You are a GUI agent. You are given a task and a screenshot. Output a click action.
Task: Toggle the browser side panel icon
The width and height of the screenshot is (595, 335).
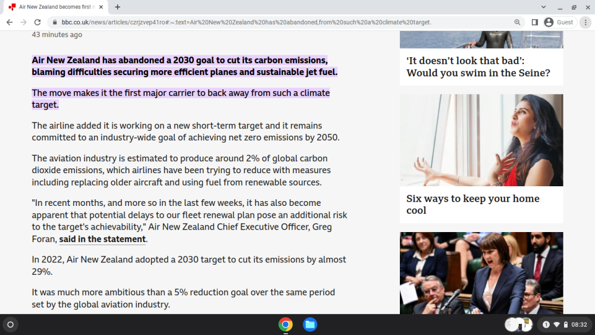(535, 23)
